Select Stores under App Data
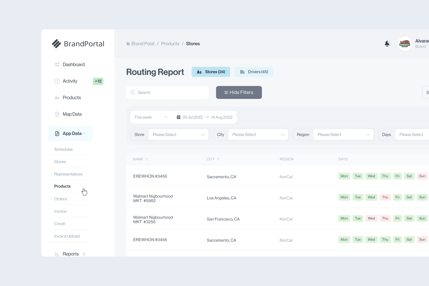The width and height of the screenshot is (429, 286). pyautogui.click(x=60, y=162)
